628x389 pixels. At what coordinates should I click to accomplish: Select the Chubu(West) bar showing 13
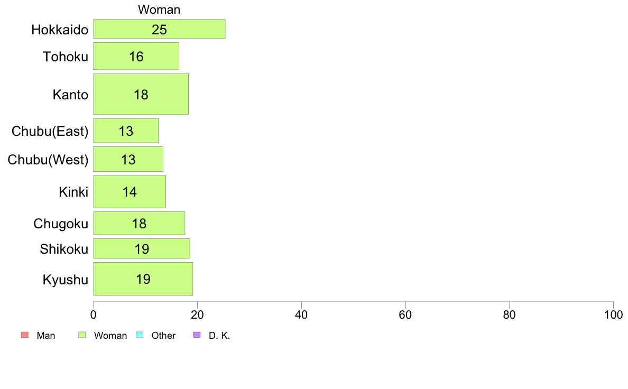128,159
